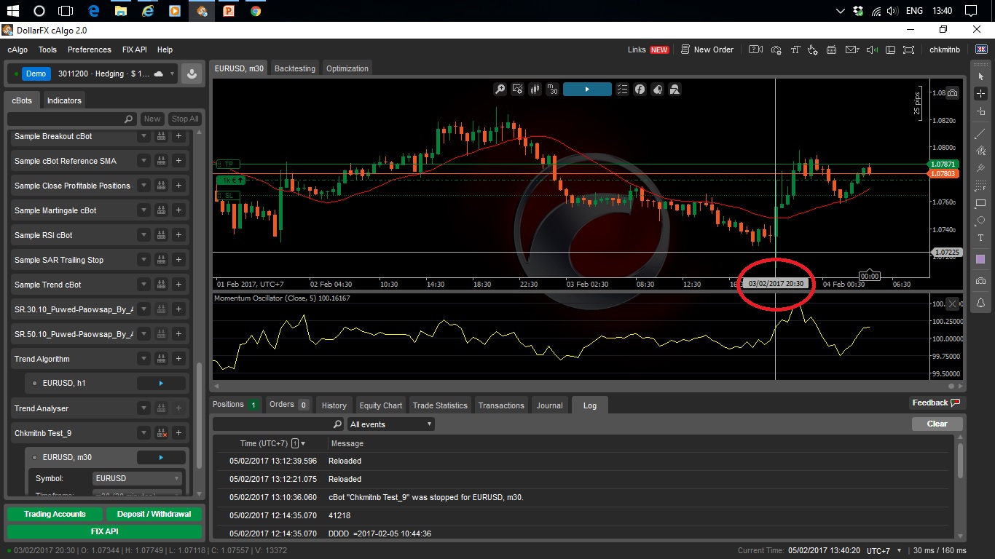The height and width of the screenshot is (559, 995).
Task: Select the ellipse shape tool
Action: pyautogui.click(x=980, y=221)
